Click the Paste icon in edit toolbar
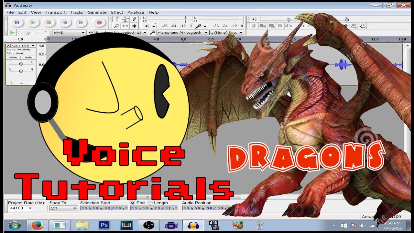Viewport: 414px width, 233px height. click(x=271, y=26)
